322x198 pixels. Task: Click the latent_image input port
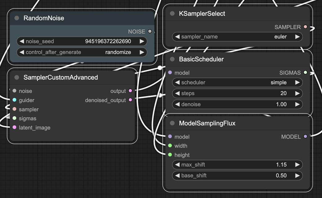pyautogui.click(x=15, y=128)
